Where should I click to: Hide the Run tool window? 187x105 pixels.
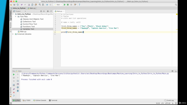pyautogui.click(x=176, y=71)
